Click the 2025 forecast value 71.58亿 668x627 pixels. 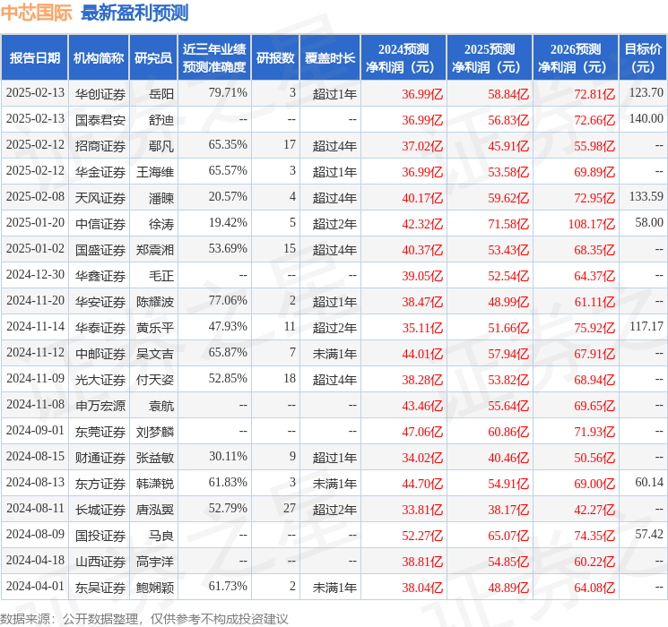coord(508,224)
